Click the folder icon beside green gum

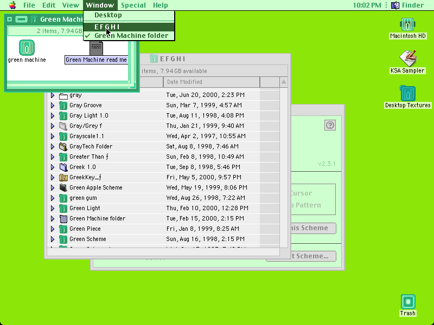click(63, 198)
